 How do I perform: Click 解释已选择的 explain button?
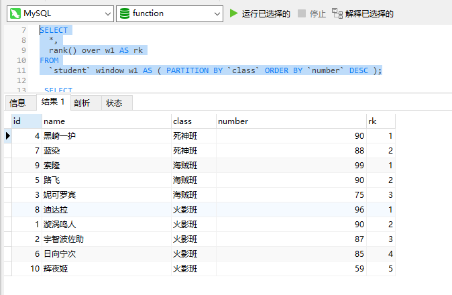[x=363, y=13]
